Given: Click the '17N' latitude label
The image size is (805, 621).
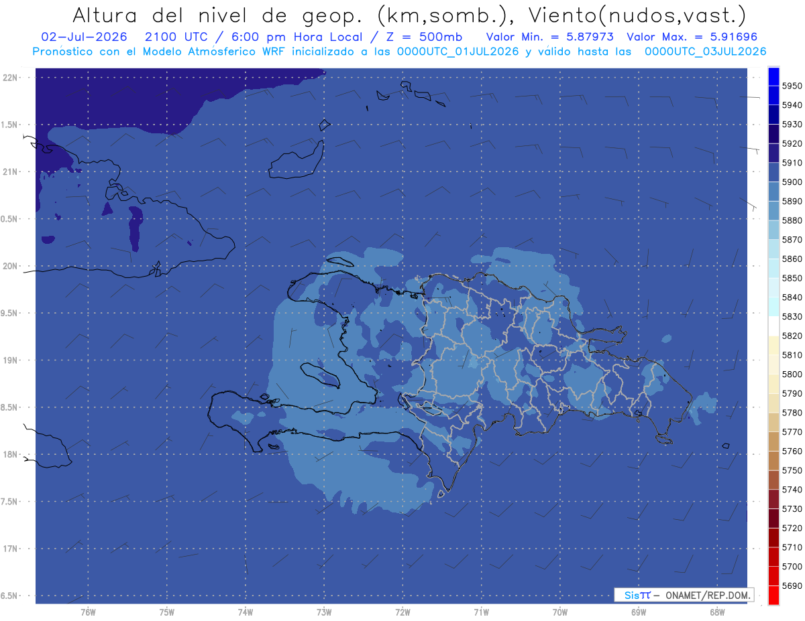Looking at the screenshot, I should (x=11, y=549).
